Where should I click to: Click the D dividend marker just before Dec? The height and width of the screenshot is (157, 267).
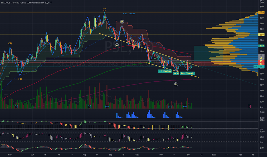185,106
